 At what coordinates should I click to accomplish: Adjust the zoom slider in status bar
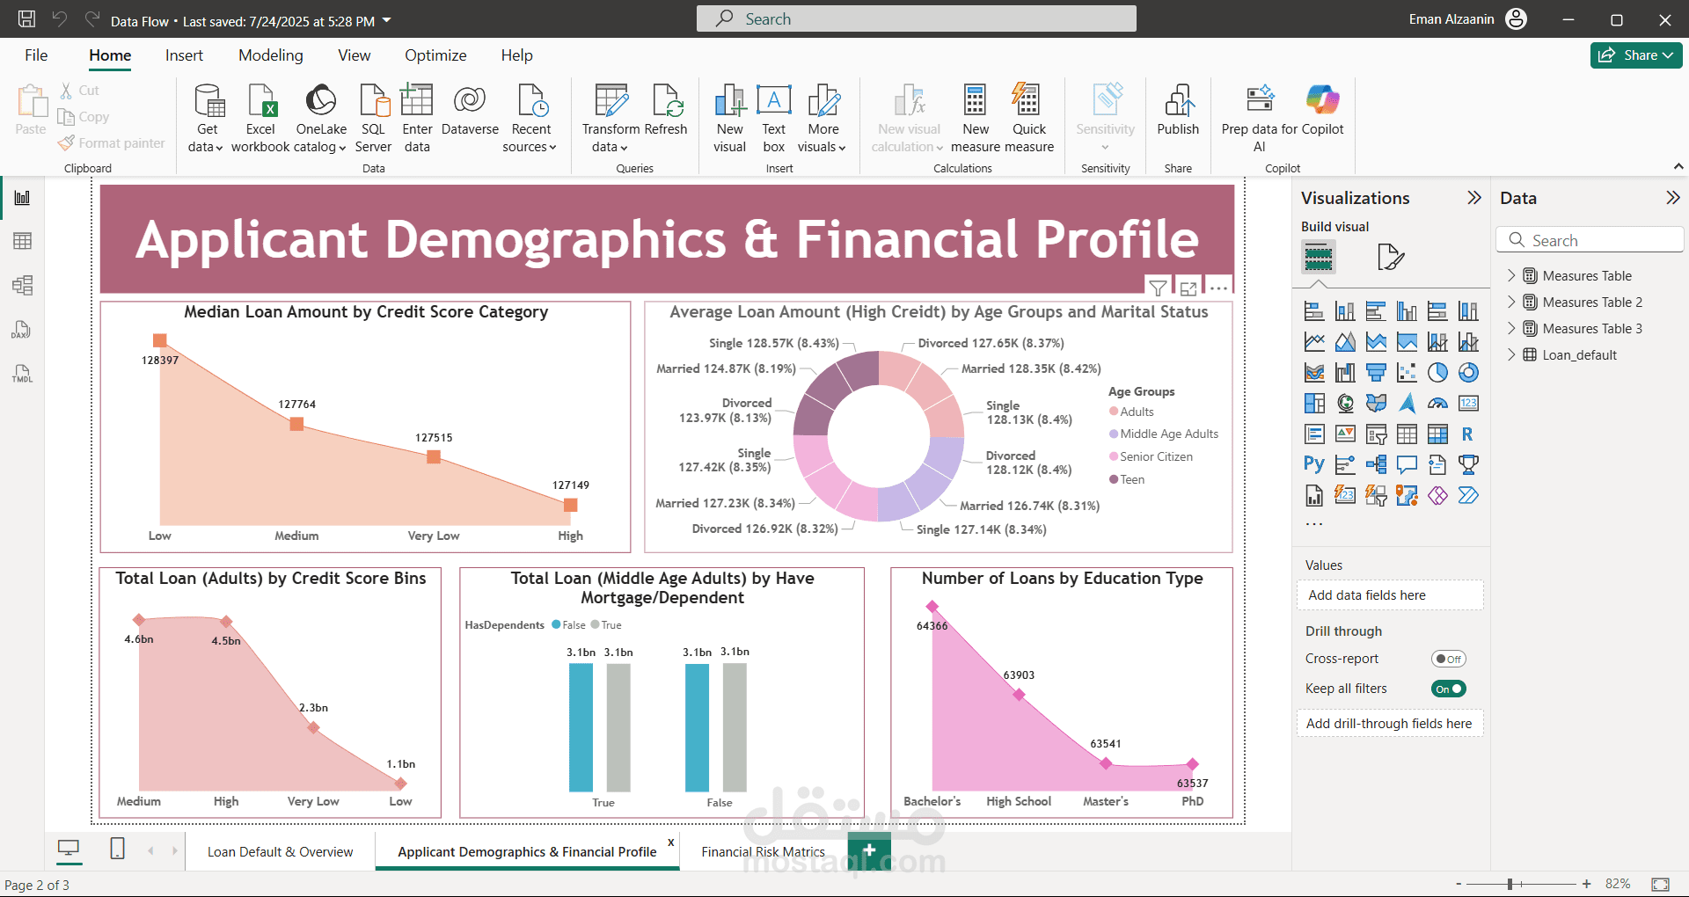click(x=1510, y=884)
